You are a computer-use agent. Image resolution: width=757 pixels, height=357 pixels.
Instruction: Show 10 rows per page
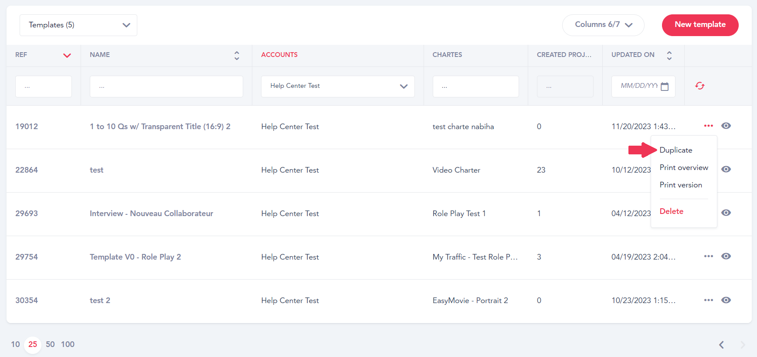(15, 344)
